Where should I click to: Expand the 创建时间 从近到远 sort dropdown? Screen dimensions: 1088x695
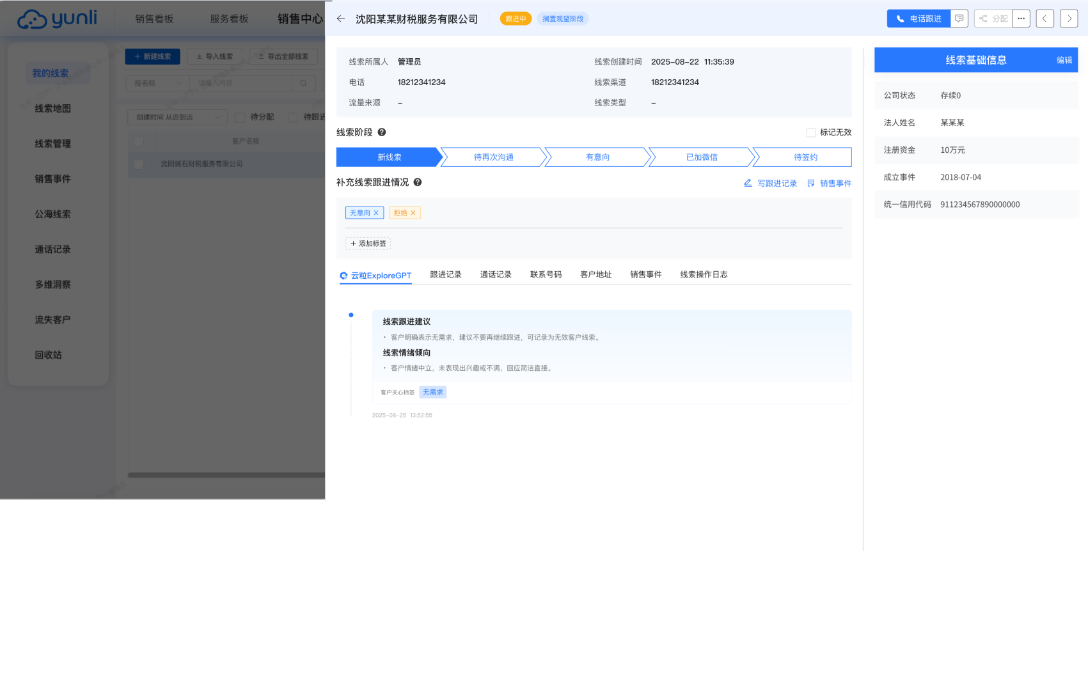177,116
